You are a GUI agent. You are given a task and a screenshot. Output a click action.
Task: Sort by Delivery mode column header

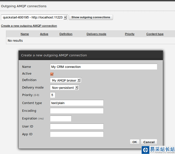pos(96,34)
